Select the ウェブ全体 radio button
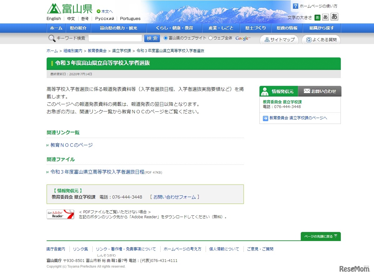Screen dimensions: 374x276 210,38
